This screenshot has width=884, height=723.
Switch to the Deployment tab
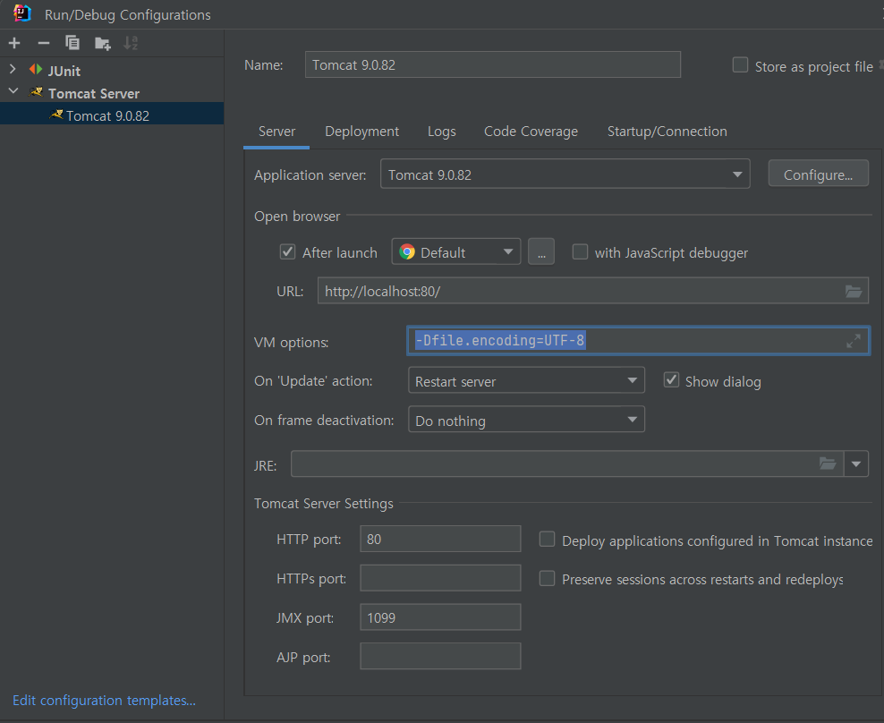pyautogui.click(x=362, y=132)
